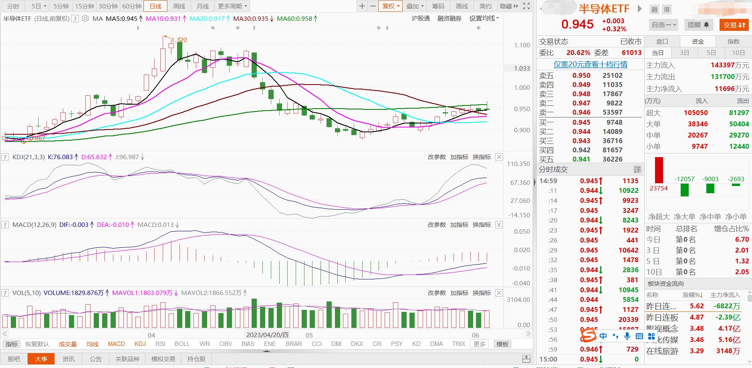Close the MACD indicator panel
The image size is (752, 368).
(499, 225)
